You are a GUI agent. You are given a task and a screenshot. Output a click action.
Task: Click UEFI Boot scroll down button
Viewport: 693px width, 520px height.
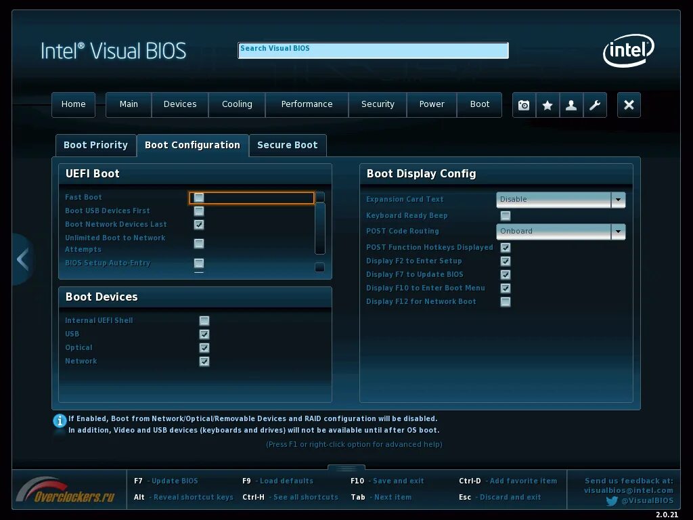319,267
